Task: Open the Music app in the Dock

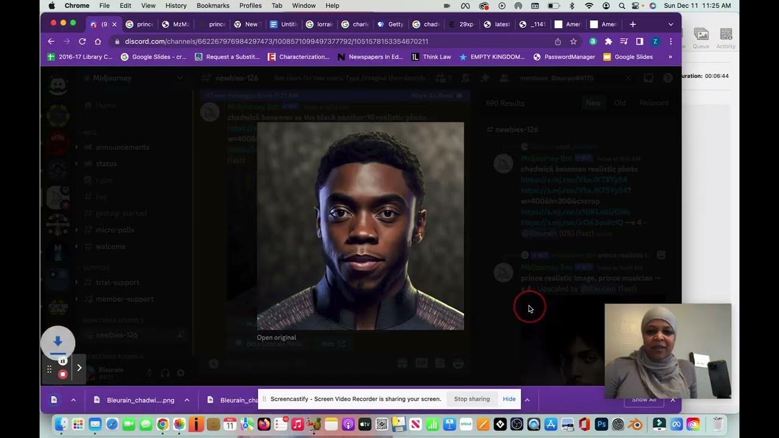Action: (x=298, y=424)
